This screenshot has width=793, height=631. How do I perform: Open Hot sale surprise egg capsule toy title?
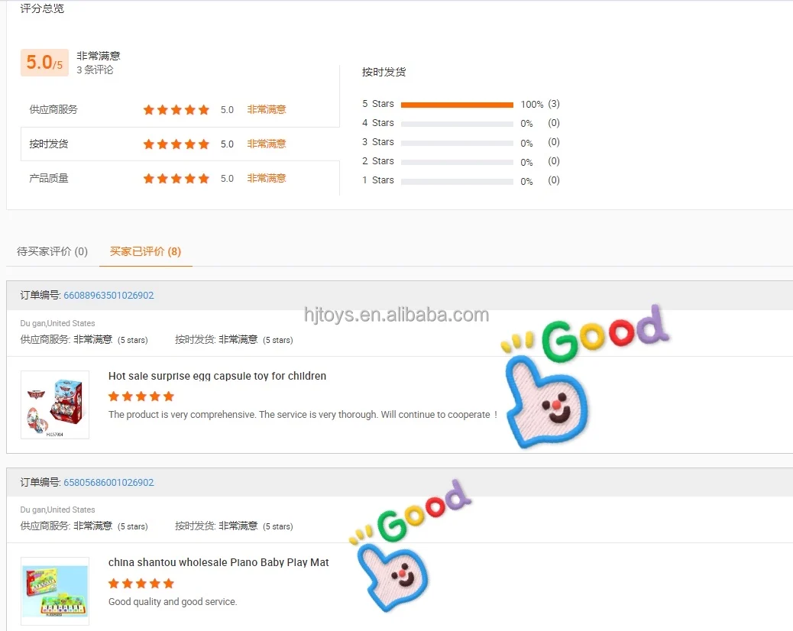tap(217, 376)
